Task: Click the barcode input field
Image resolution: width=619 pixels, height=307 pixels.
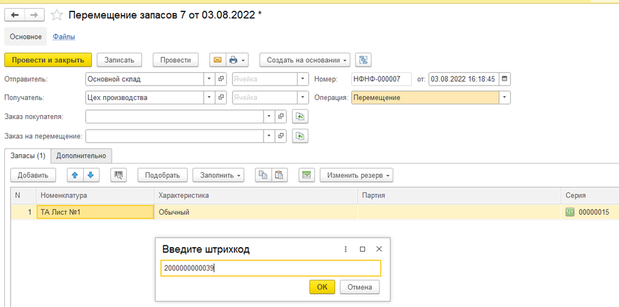Action: 271,269
